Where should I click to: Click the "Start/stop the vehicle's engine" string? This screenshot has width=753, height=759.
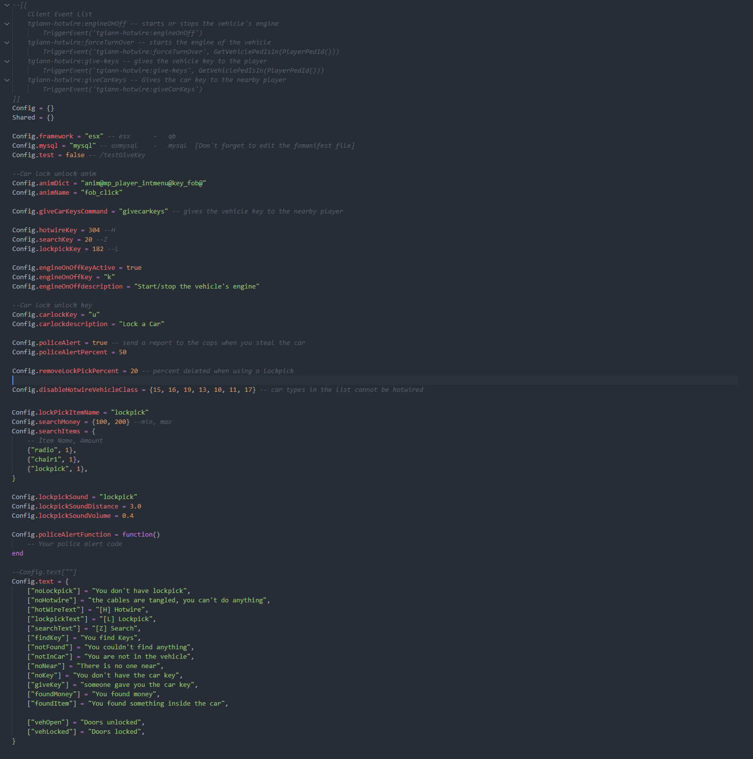(197, 287)
